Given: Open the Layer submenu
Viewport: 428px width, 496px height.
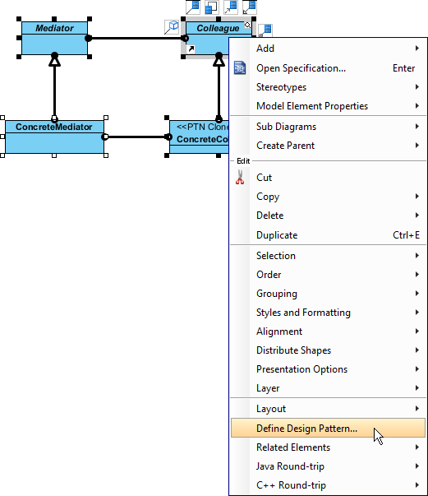Looking at the screenshot, I should point(328,388).
